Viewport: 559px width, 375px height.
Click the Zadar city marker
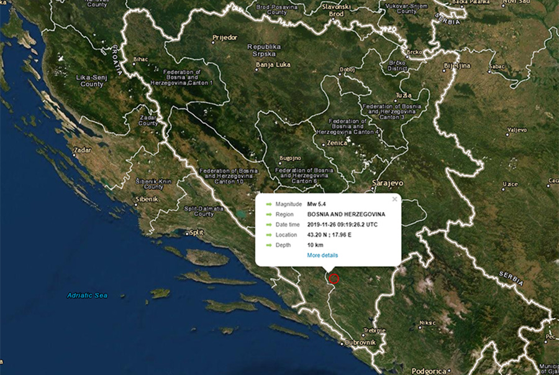tap(75, 155)
